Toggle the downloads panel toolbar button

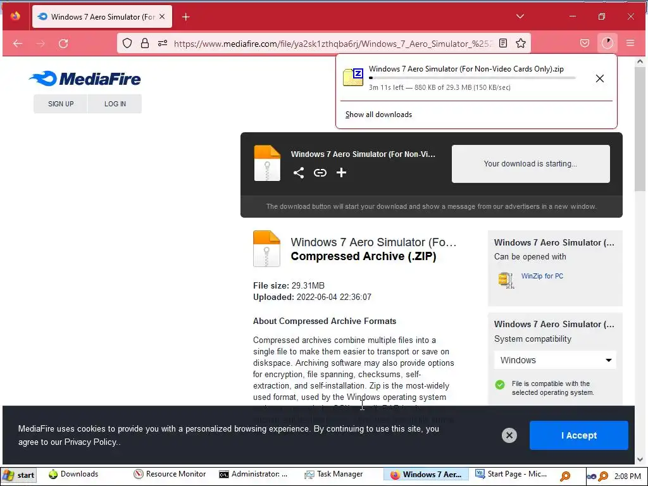(607, 43)
